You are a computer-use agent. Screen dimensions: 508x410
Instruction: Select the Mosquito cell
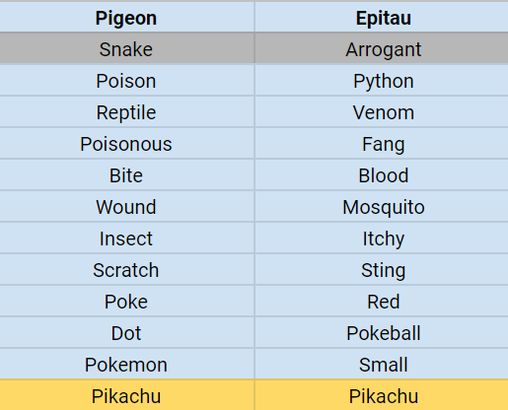(382, 207)
